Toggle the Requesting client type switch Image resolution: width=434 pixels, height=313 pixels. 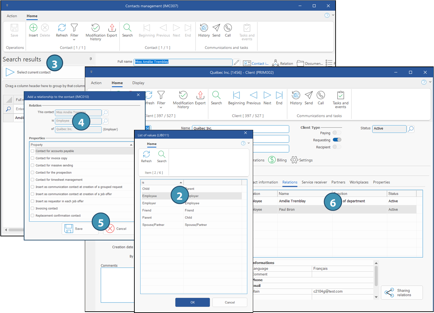coord(337,140)
